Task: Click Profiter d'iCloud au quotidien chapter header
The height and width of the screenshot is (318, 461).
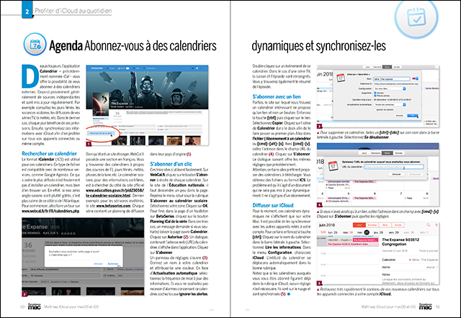Action: tap(73, 11)
